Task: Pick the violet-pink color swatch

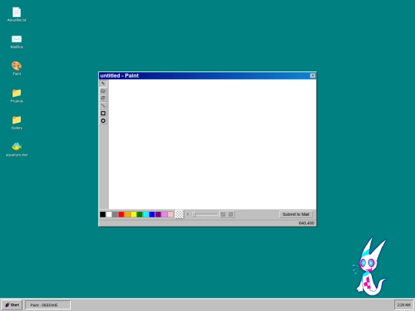Action: pos(164,214)
